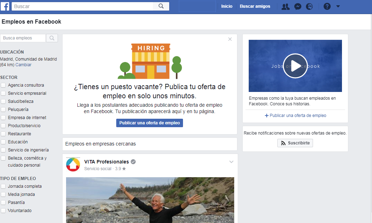Check the Peluquería sector

coord(3,110)
